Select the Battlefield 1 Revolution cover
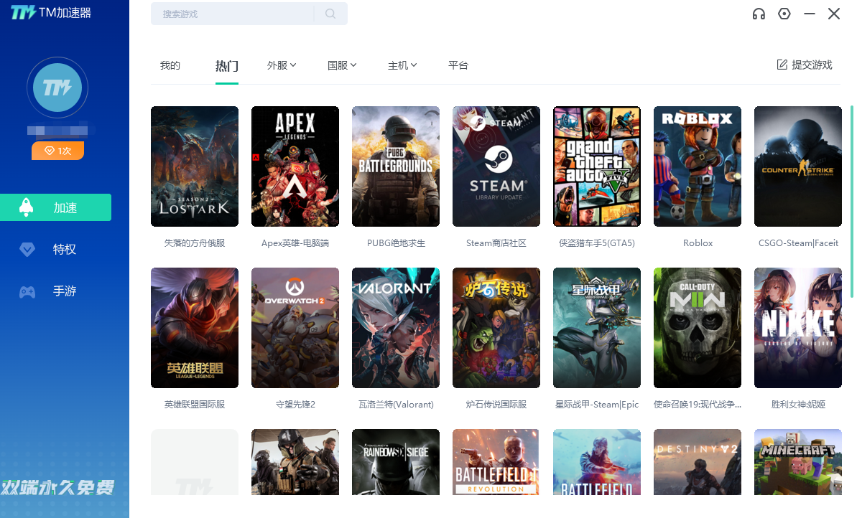This screenshot has height=518, width=857. [x=496, y=462]
